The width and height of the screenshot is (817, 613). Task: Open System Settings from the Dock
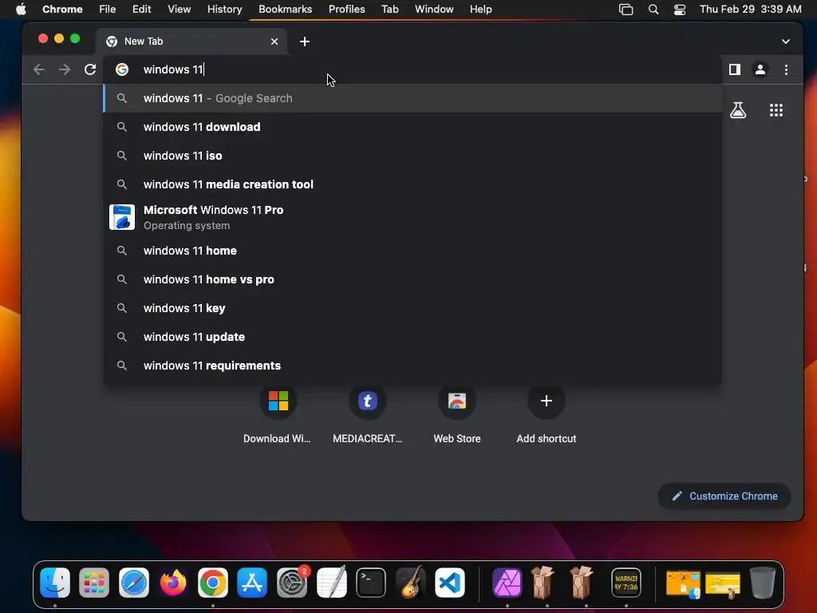click(x=292, y=582)
